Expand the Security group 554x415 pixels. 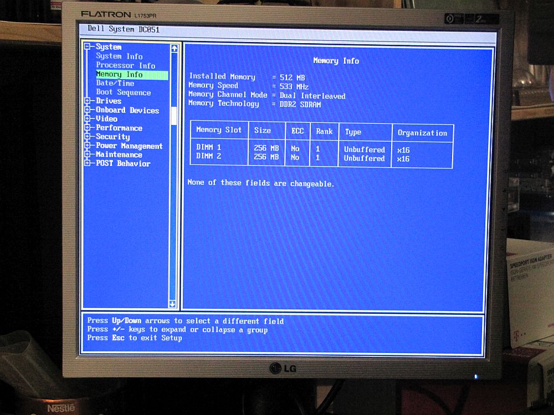88,136
